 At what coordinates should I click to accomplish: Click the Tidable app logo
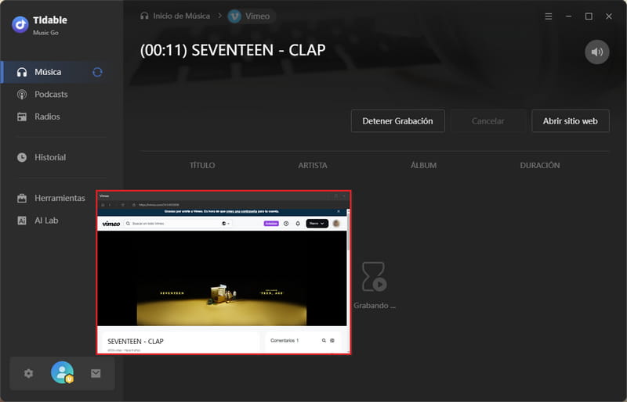point(20,24)
